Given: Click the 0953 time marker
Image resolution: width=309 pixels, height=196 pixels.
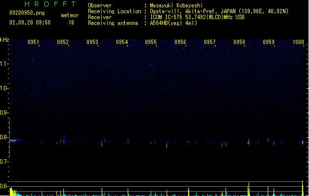Looking at the screenshot, I should 92,42.
